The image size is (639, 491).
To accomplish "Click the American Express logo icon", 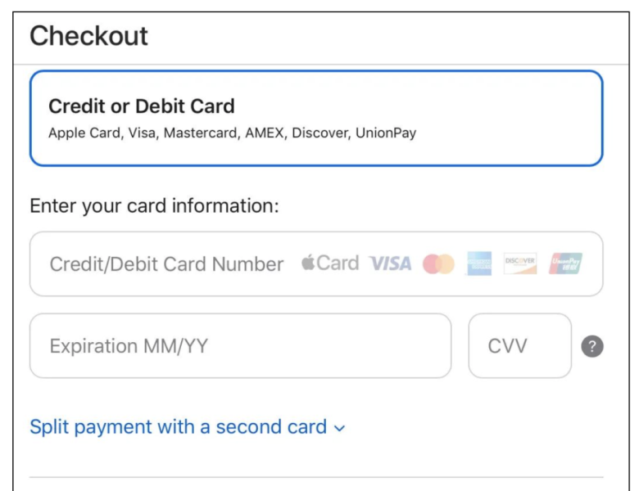I will pyautogui.click(x=479, y=264).
